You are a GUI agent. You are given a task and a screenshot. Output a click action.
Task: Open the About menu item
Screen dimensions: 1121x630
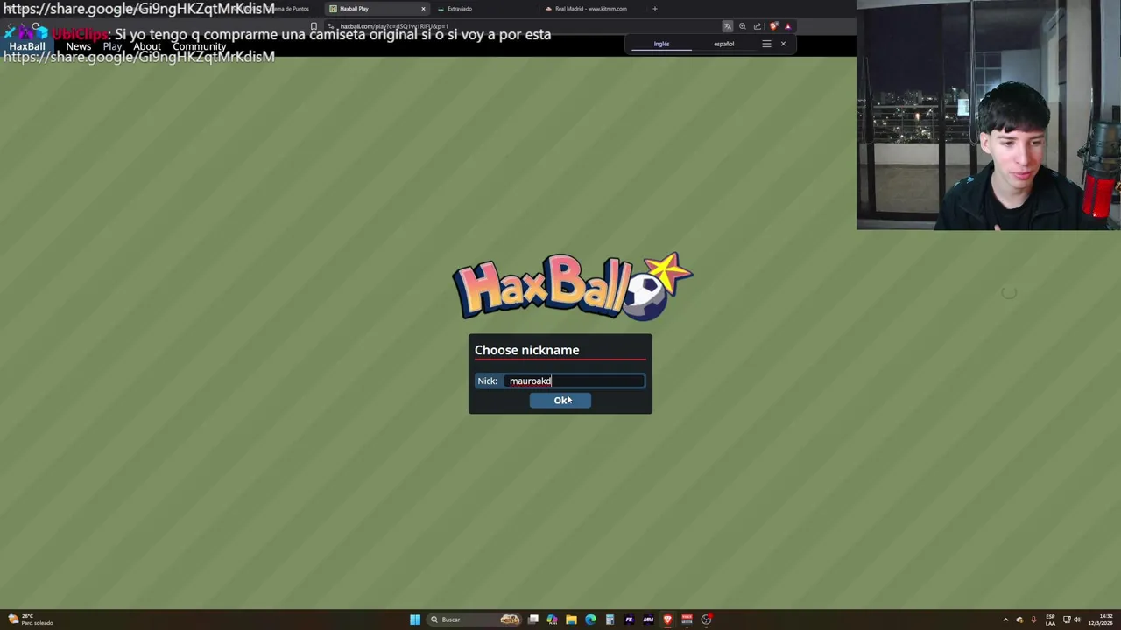click(x=147, y=46)
